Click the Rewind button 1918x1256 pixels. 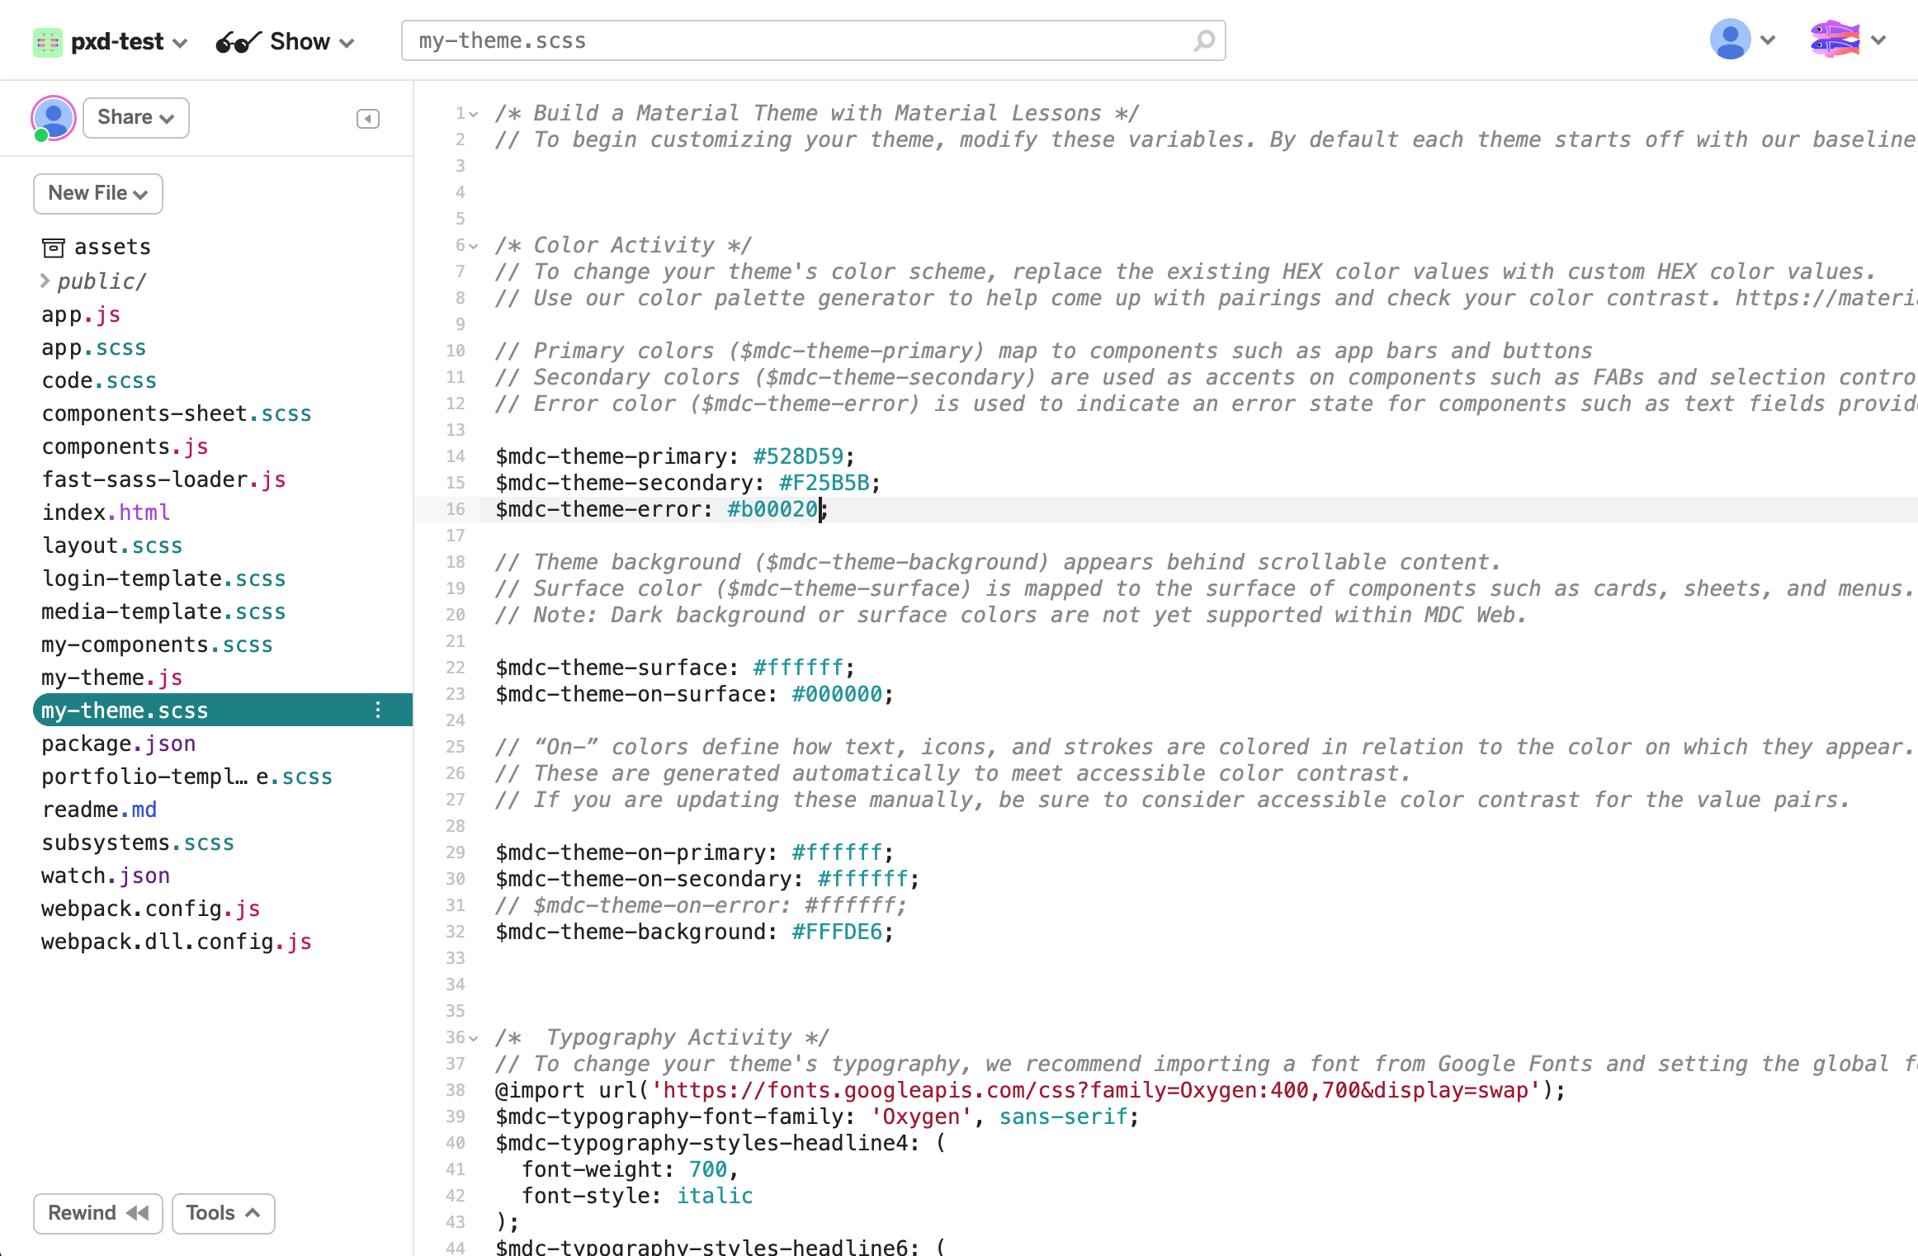pos(97,1213)
